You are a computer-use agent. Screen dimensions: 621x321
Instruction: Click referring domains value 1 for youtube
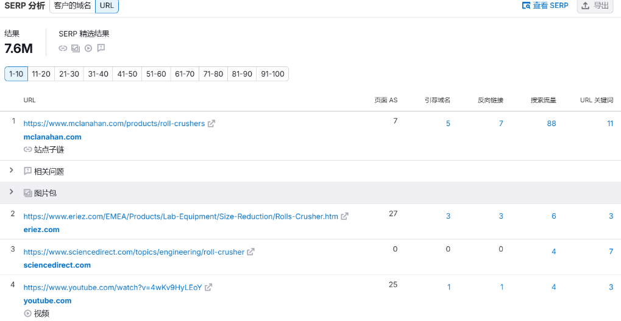(x=449, y=287)
